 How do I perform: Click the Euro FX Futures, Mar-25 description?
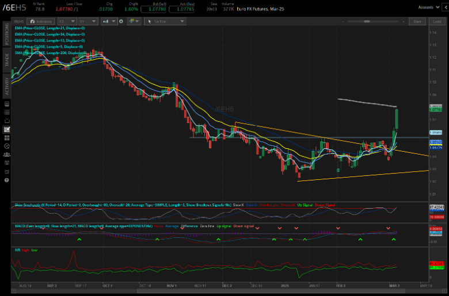[261, 9]
